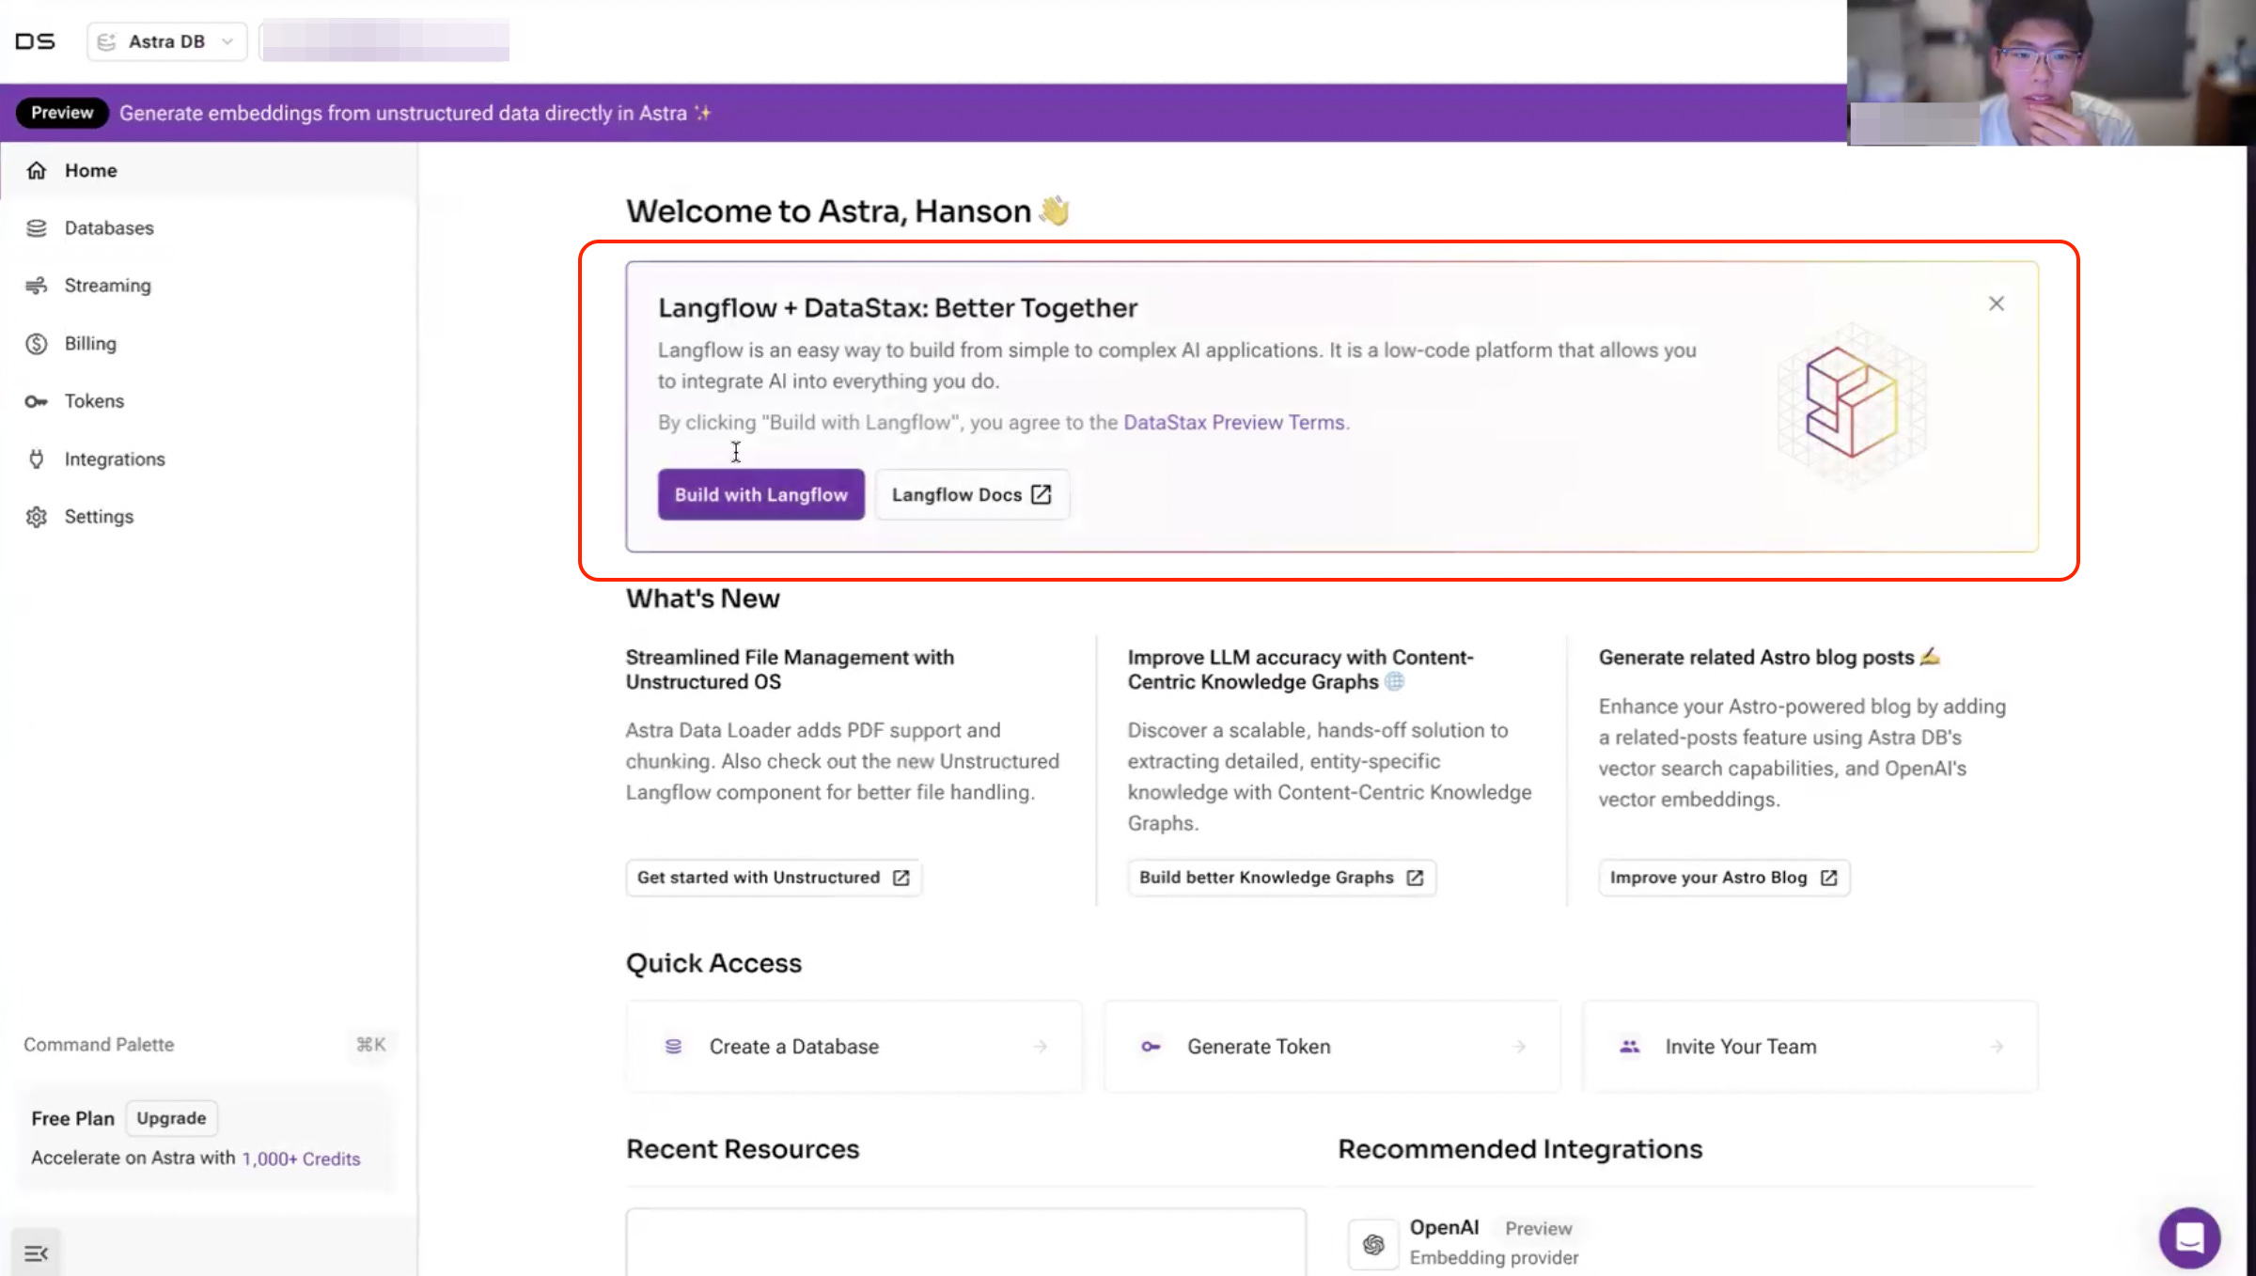Open the chat support bubble icon
Screen dimensions: 2256x1276
pyautogui.click(x=2189, y=1237)
